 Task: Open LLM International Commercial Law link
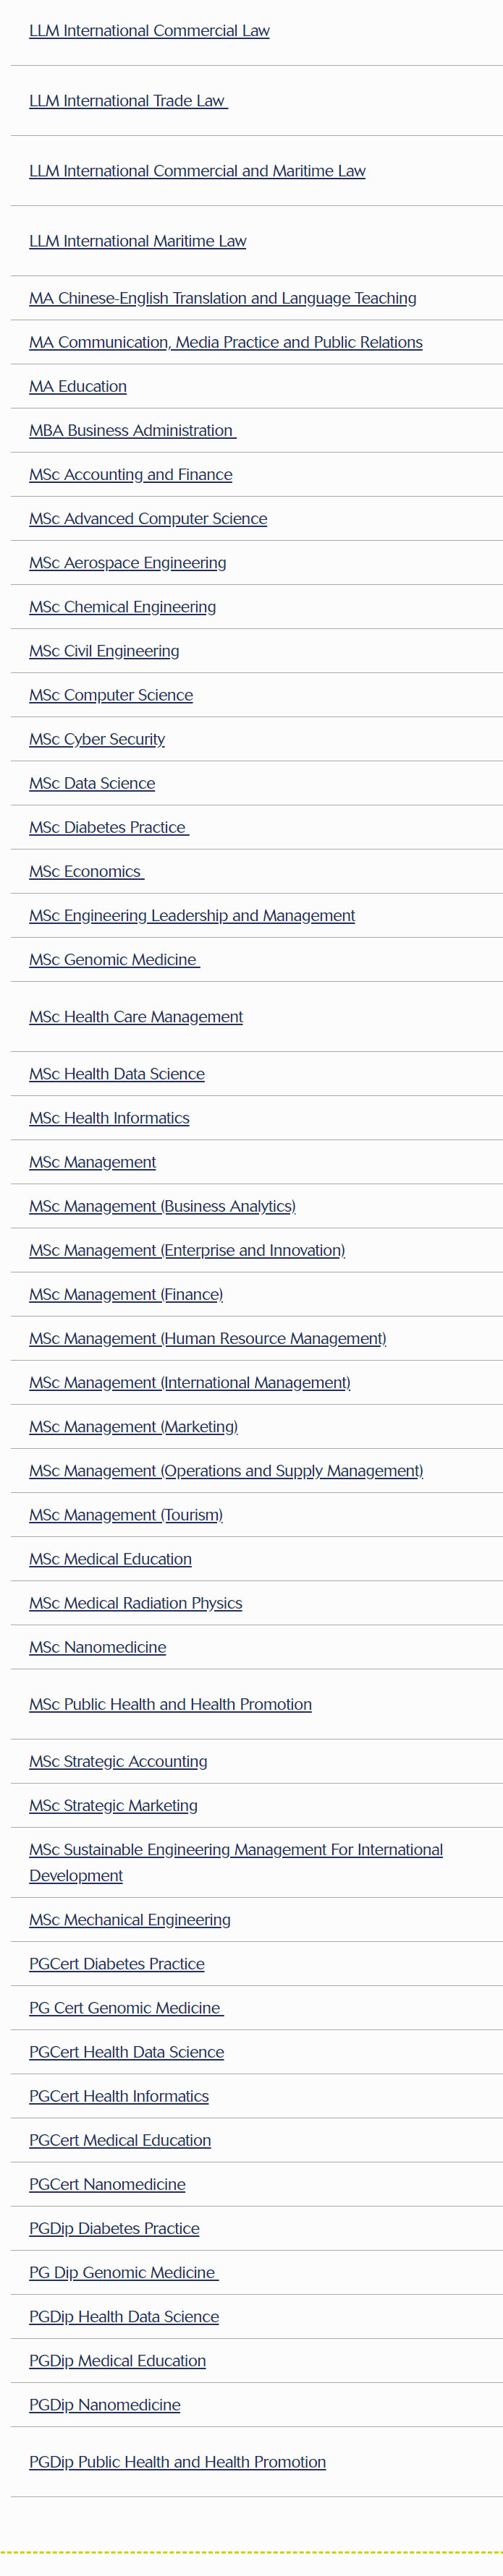click(x=149, y=31)
